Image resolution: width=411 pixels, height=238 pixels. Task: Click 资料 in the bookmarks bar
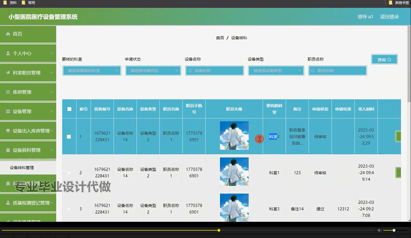(12, 3)
